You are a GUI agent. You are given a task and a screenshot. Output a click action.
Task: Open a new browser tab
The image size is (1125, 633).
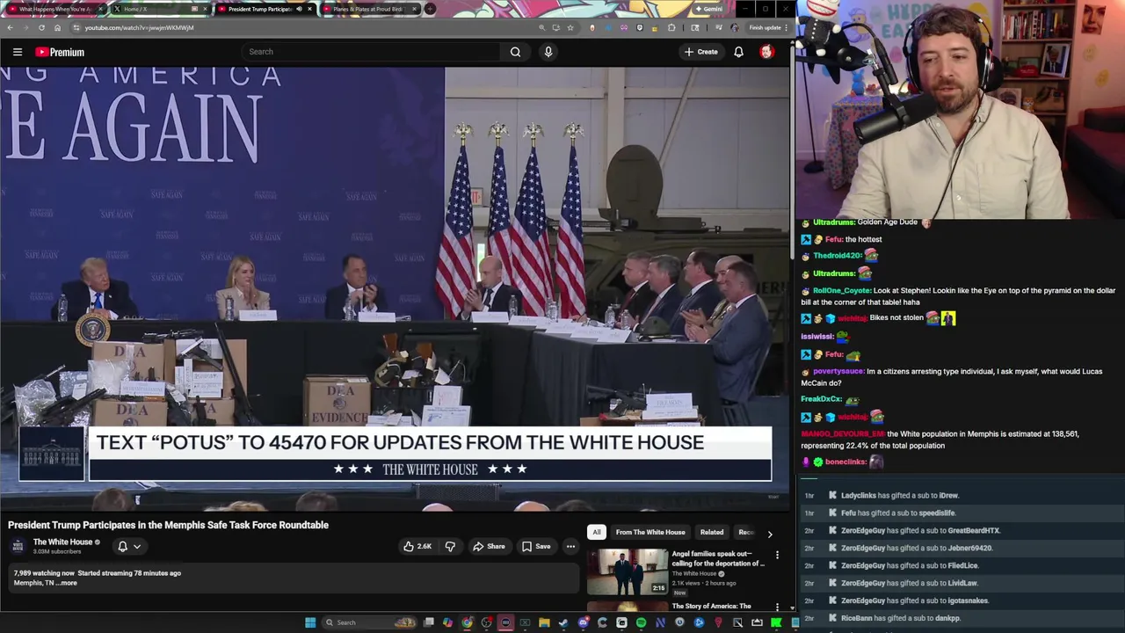point(430,9)
